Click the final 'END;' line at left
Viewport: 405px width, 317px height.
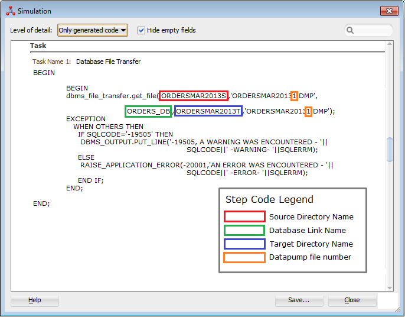(41, 203)
